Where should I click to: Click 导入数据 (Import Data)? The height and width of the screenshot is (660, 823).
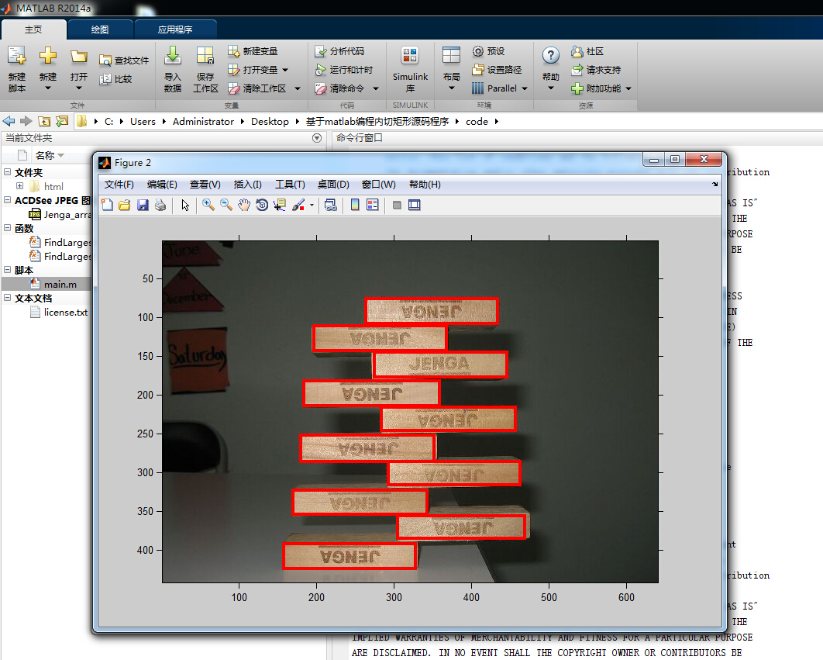pyautogui.click(x=173, y=69)
